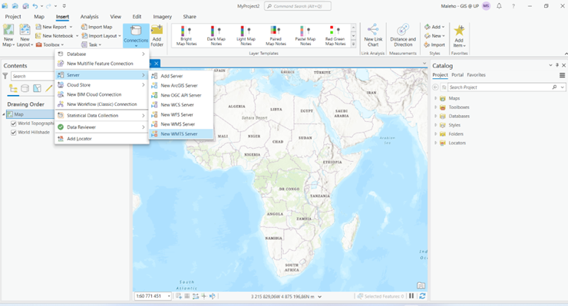The width and height of the screenshot is (568, 306).
Task: Expand the Toolboxes node in Catalog
Action: (x=435, y=107)
